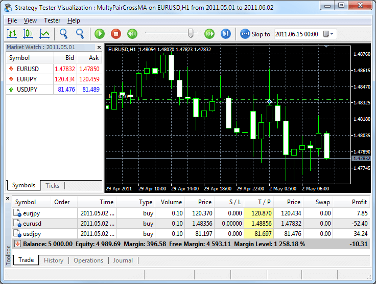Select EURJPY row in Market Watch
Screen dimensions: 376x284
click(54, 79)
